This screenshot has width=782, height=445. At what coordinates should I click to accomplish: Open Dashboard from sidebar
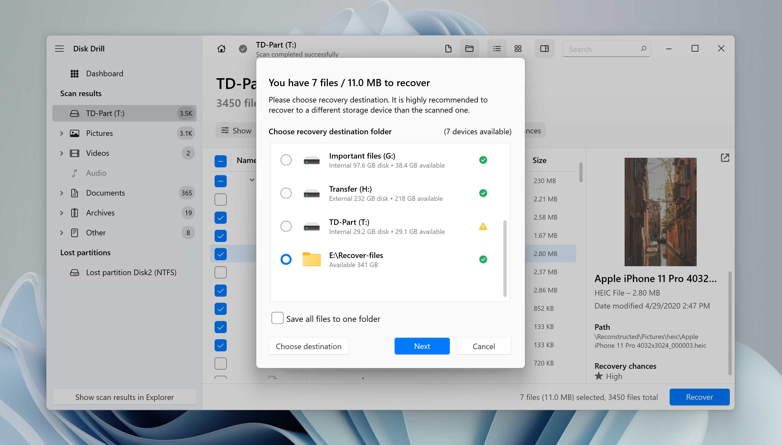coord(105,74)
